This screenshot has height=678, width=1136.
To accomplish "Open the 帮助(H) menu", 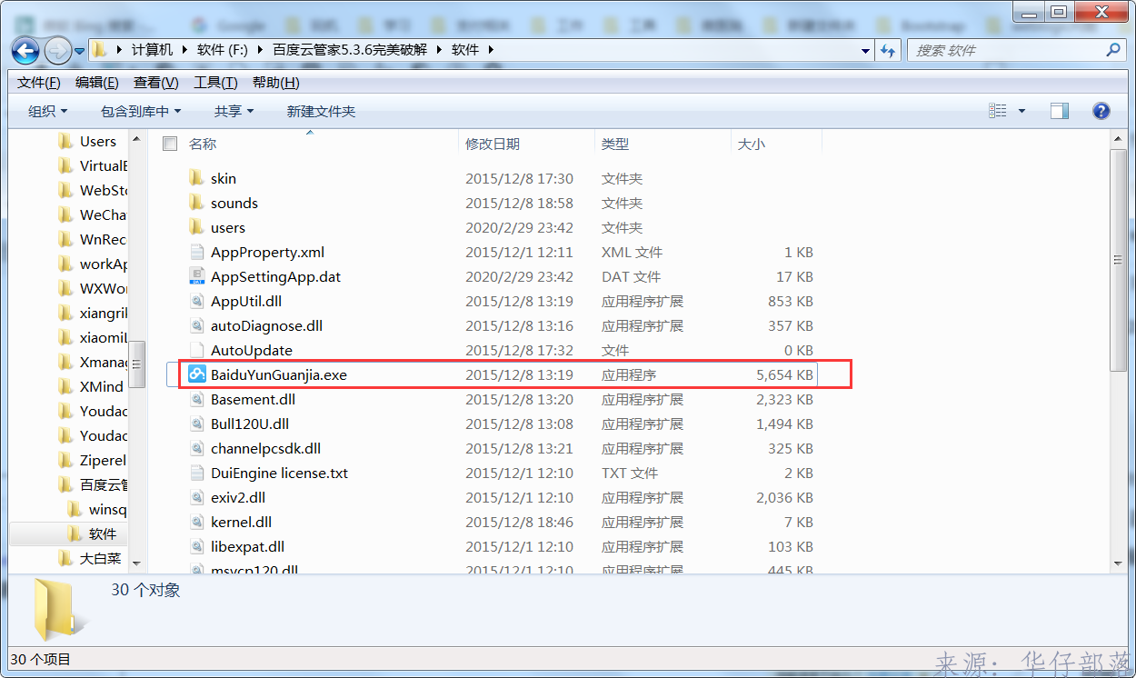I will point(275,83).
